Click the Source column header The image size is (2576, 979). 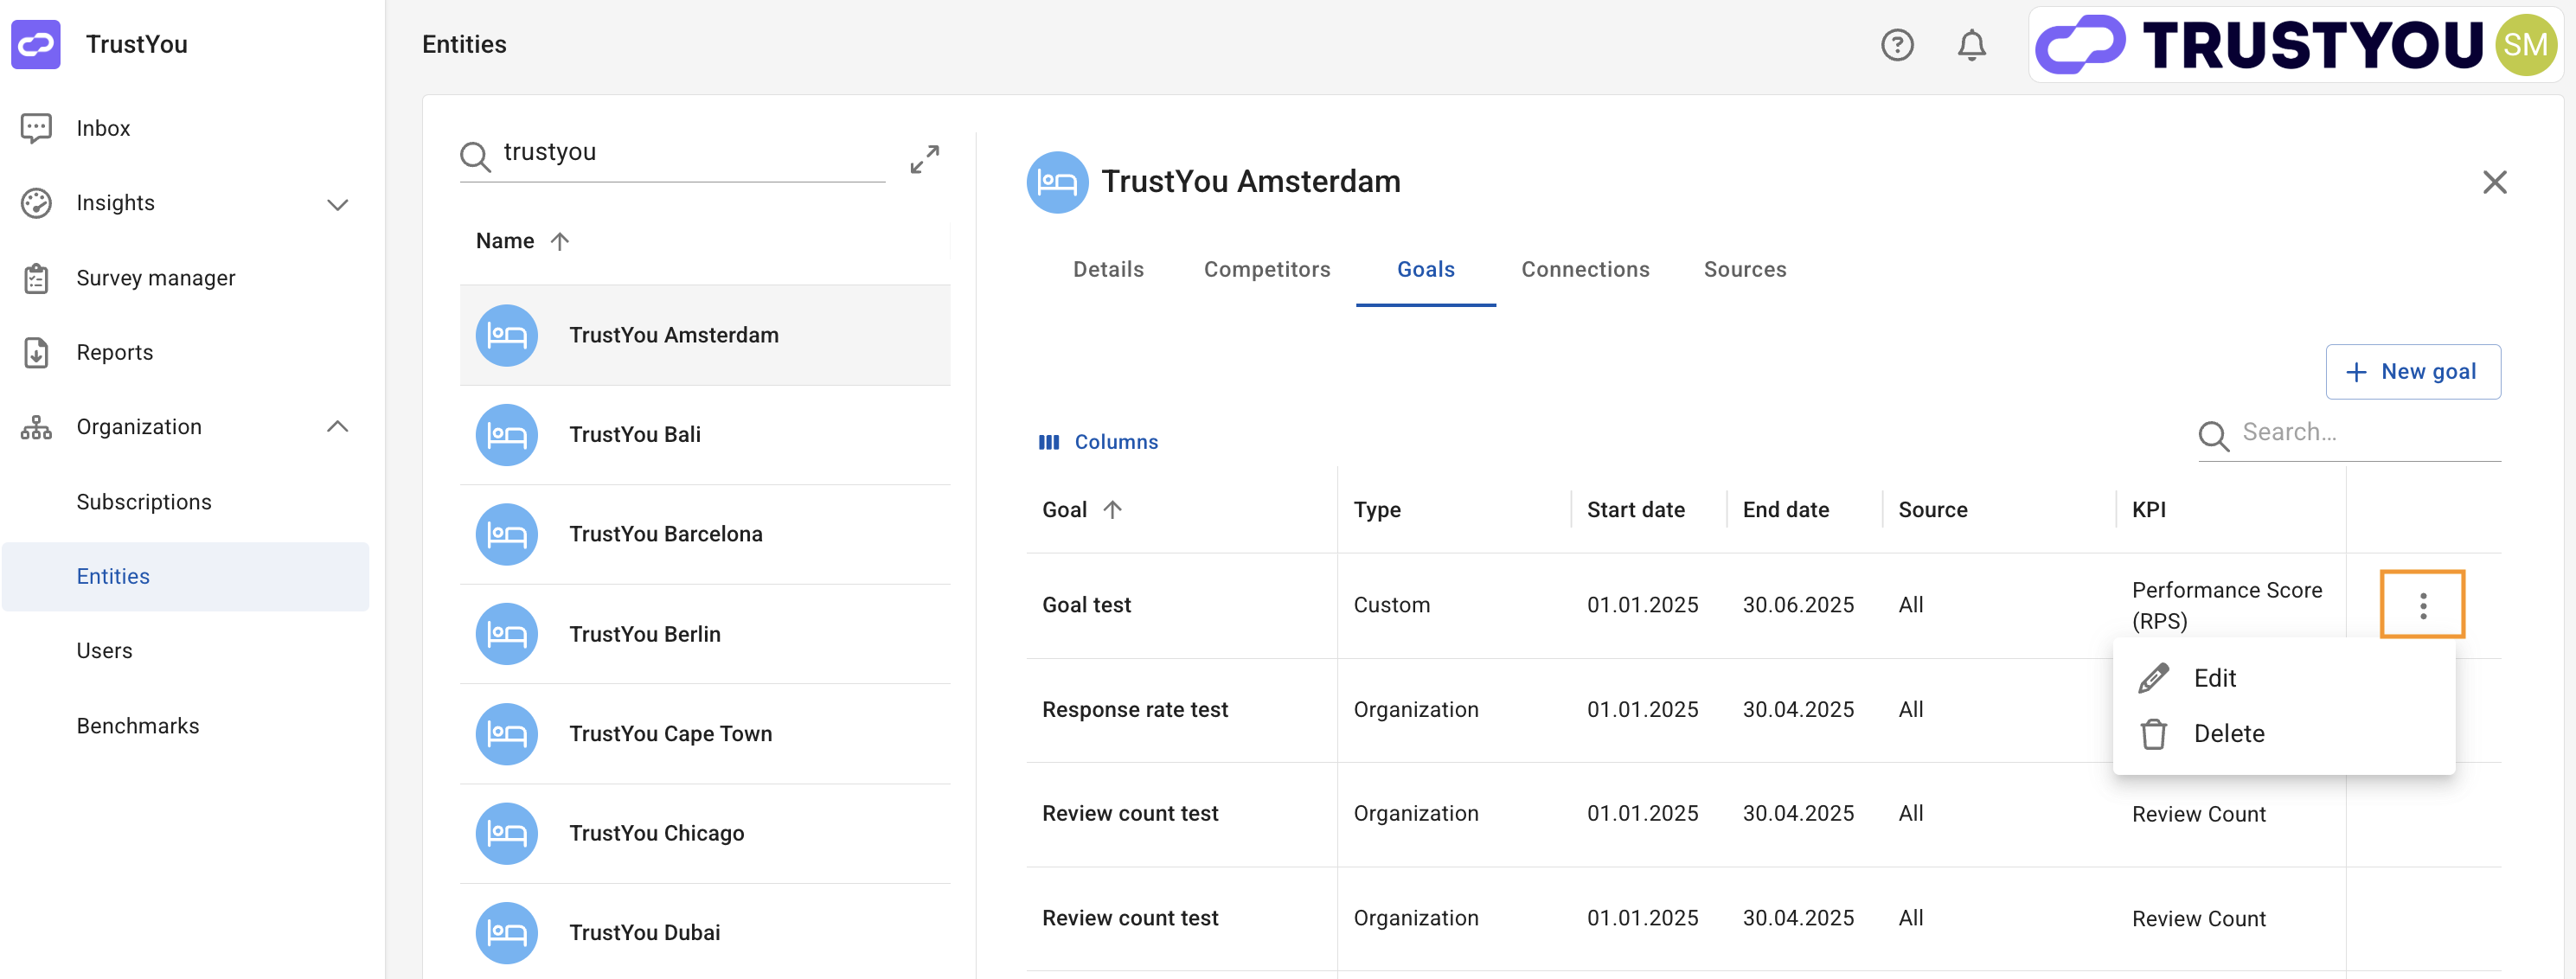pyautogui.click(x=1932, y=510)
